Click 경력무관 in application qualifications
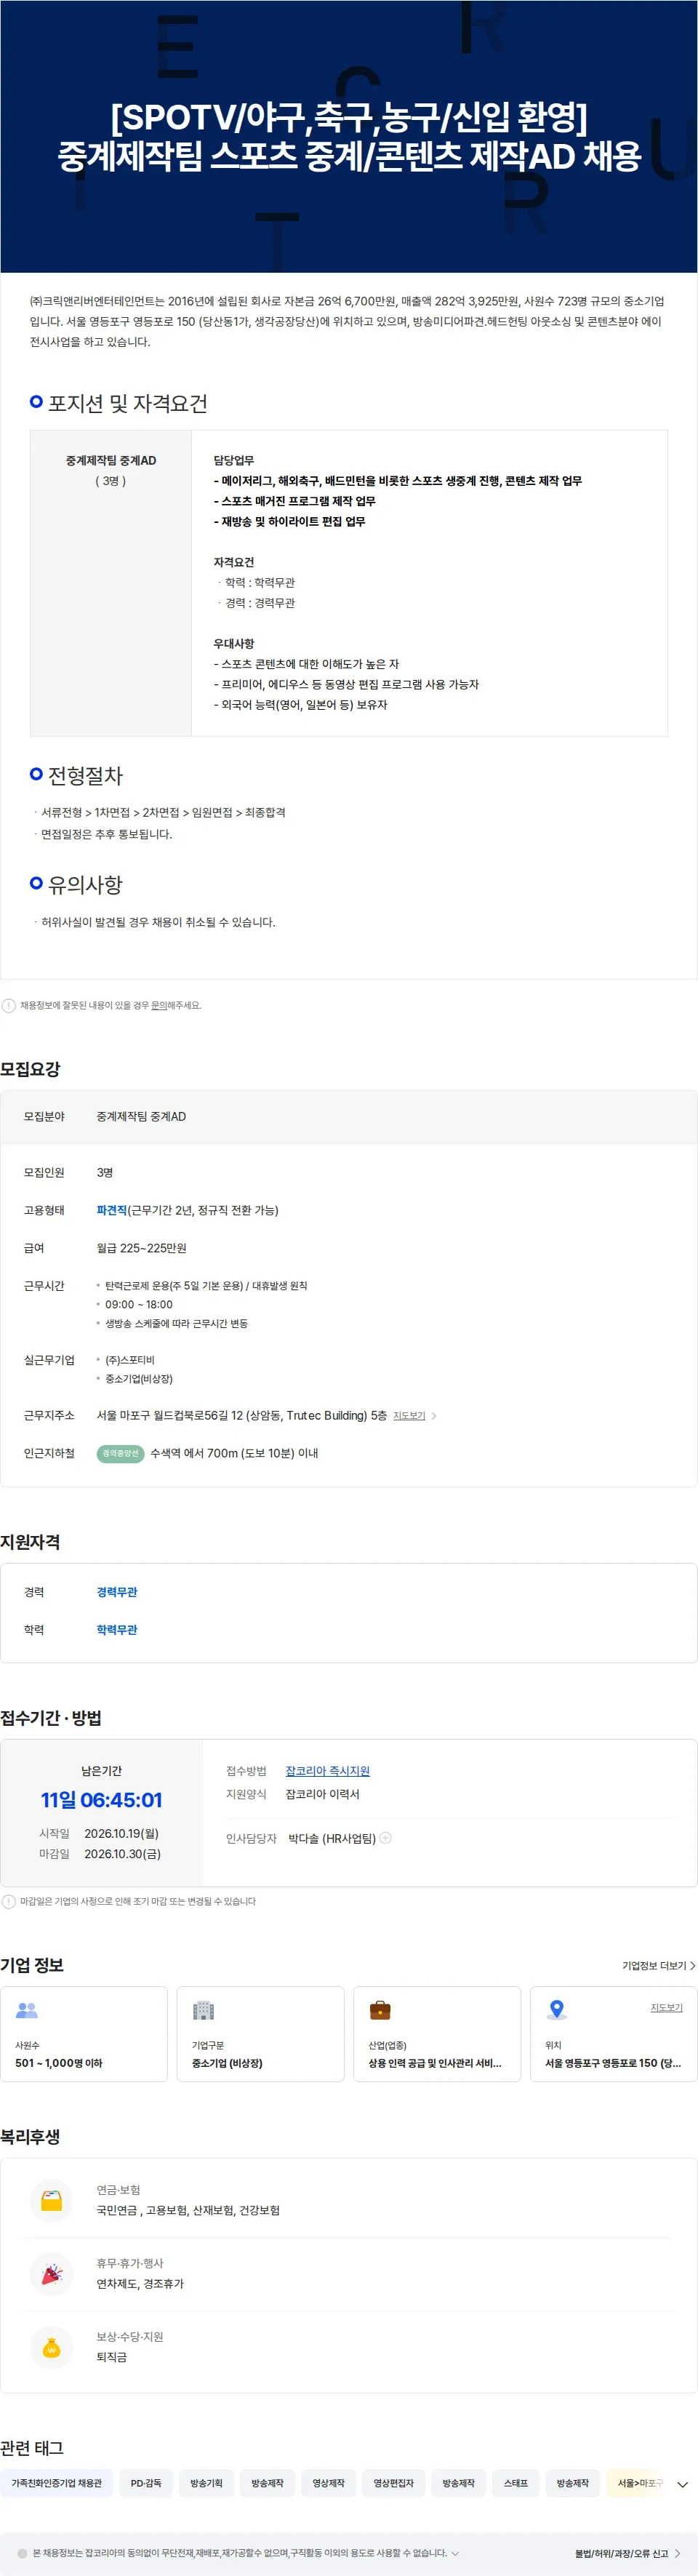 117,1592
